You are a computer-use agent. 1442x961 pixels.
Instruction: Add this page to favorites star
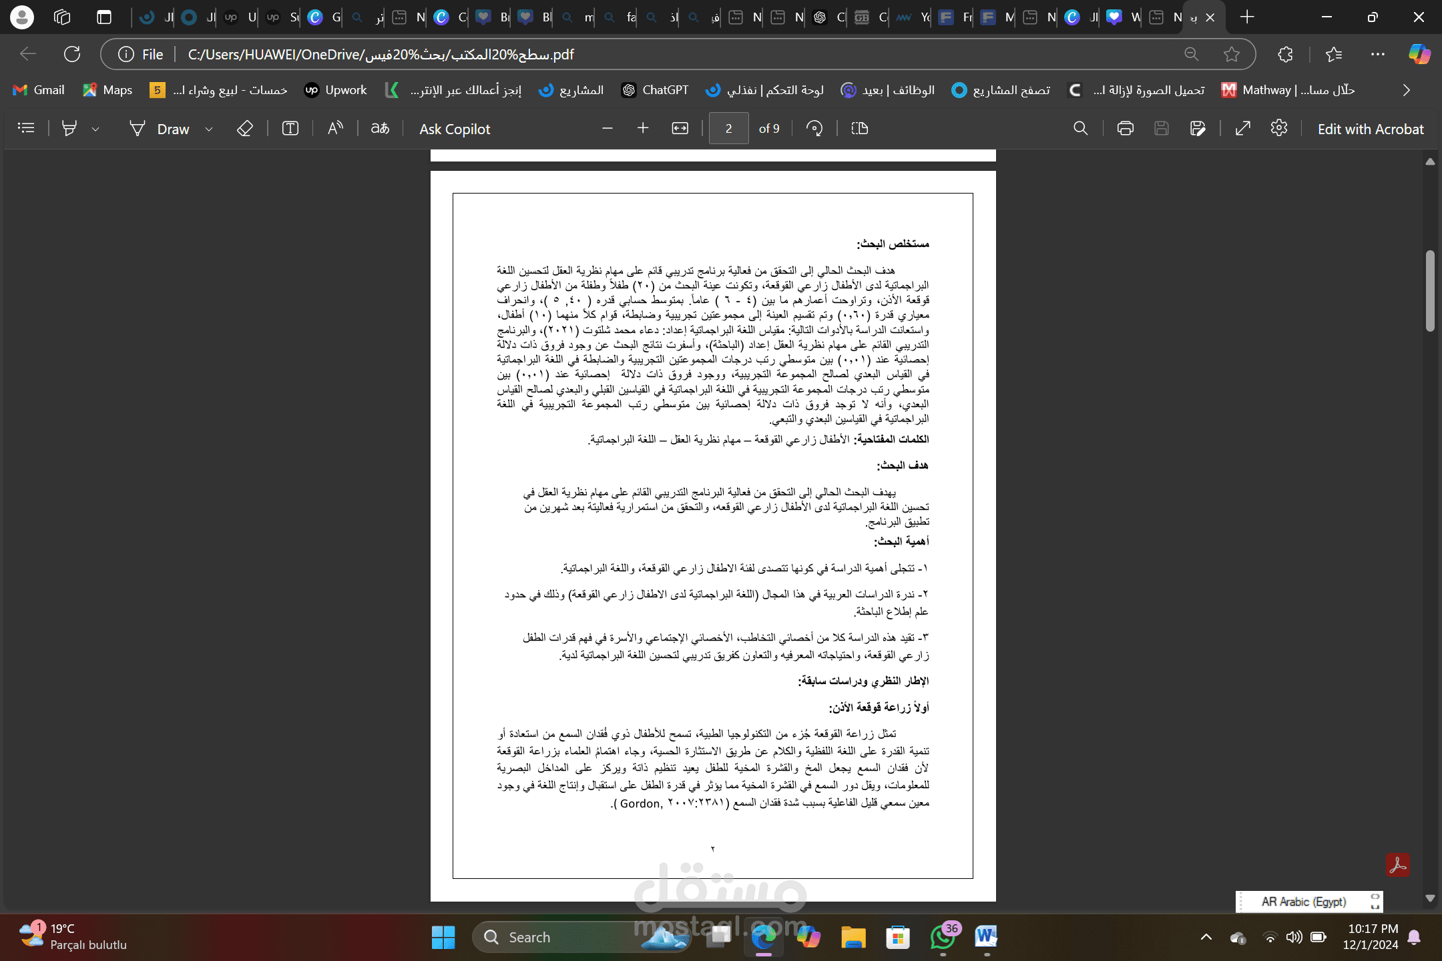pyautogui.click(x=1232, y=54)
